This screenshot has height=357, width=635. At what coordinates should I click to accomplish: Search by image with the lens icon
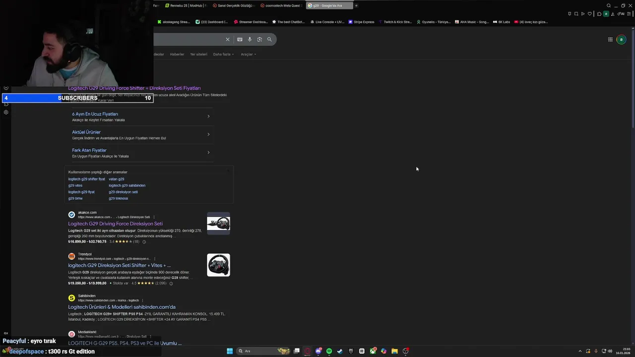click(259, 39)
